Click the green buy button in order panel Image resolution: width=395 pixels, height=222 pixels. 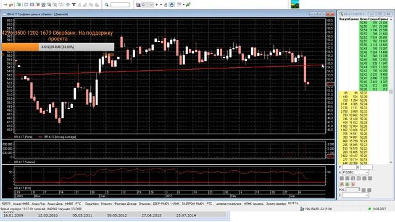coord(347,184)
